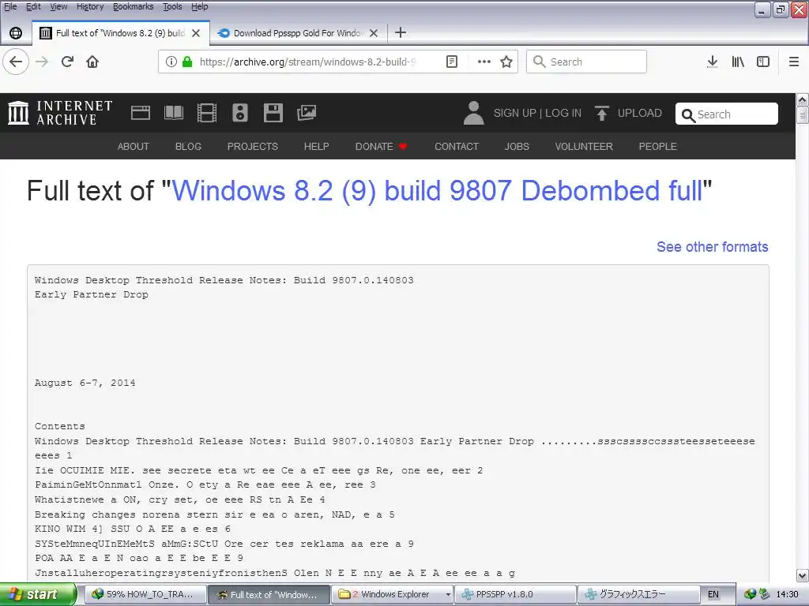
Task: Open the Library bookshelf icon
Action: (x=738, y=62)
